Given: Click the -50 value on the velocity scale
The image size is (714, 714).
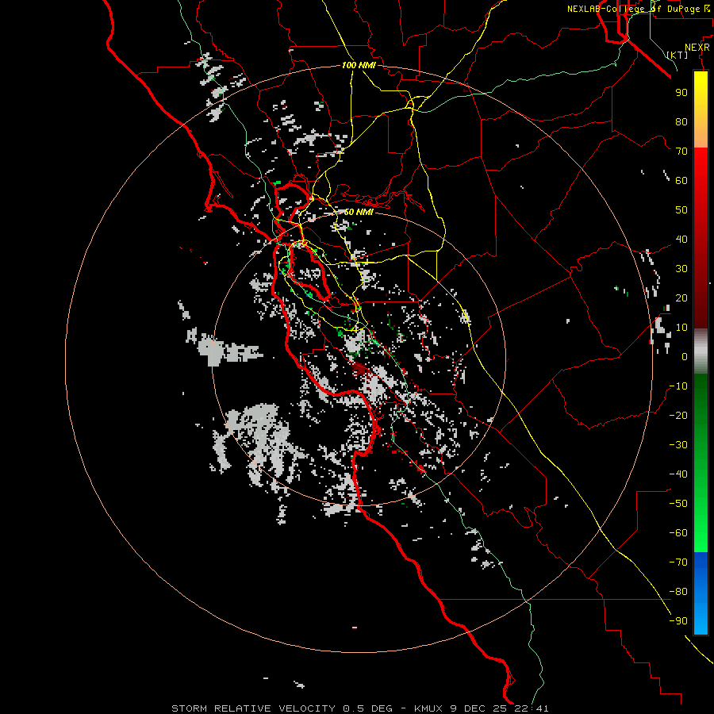Looking at the screenshot, I should pos(678,504).
